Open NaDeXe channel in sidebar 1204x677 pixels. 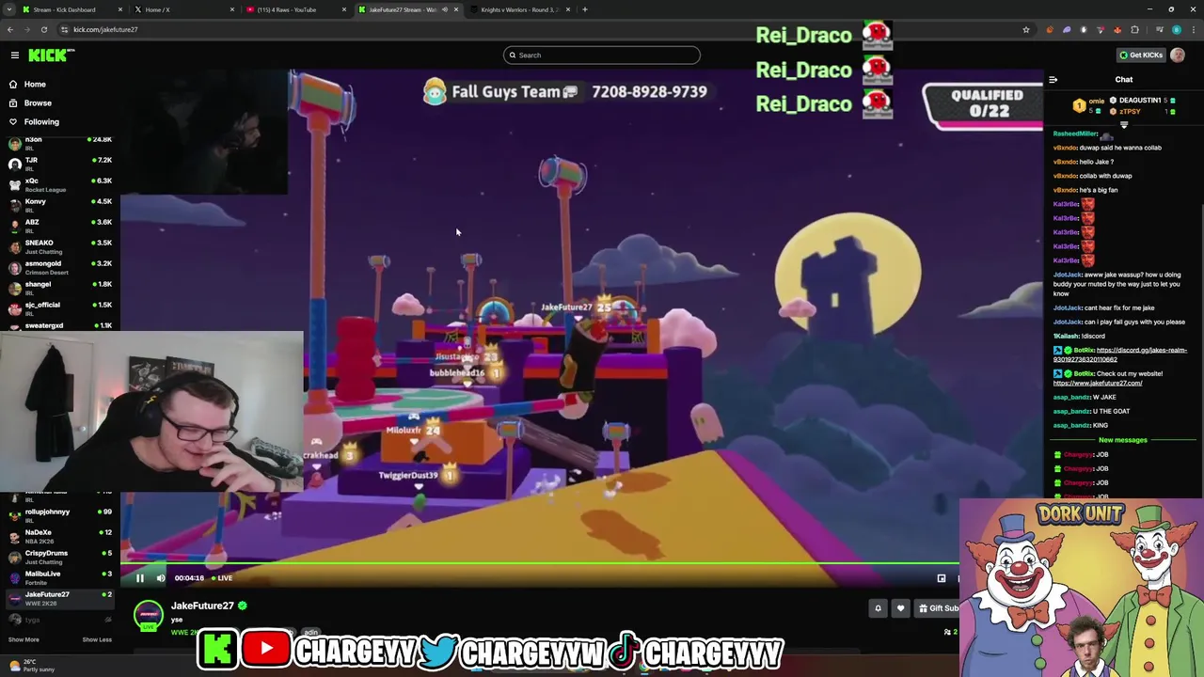point(58,536)
